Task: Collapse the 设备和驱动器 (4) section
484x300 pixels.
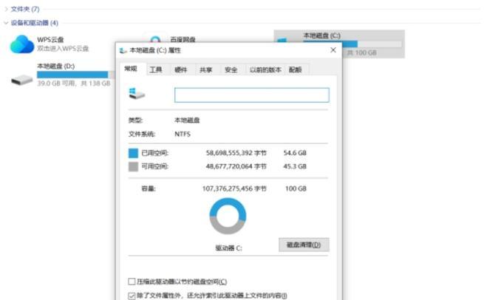Action: tap(6, 23)
